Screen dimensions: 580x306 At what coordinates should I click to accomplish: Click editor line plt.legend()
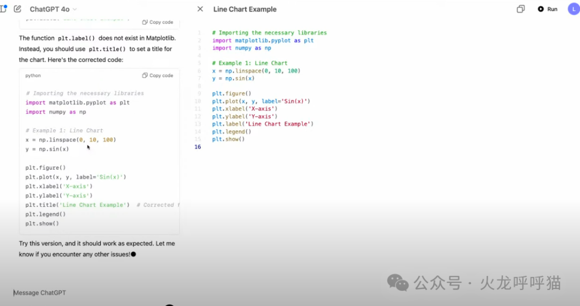231,132
